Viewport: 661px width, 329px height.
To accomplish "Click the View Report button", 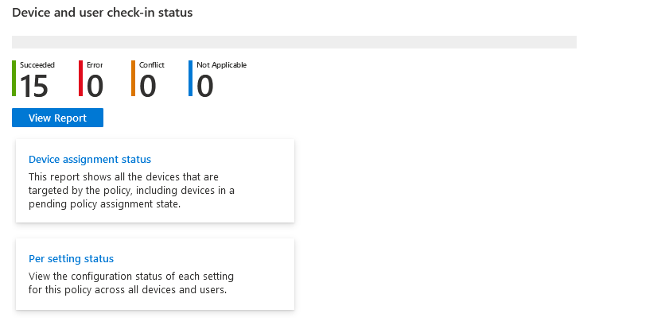I will point(57,118).
